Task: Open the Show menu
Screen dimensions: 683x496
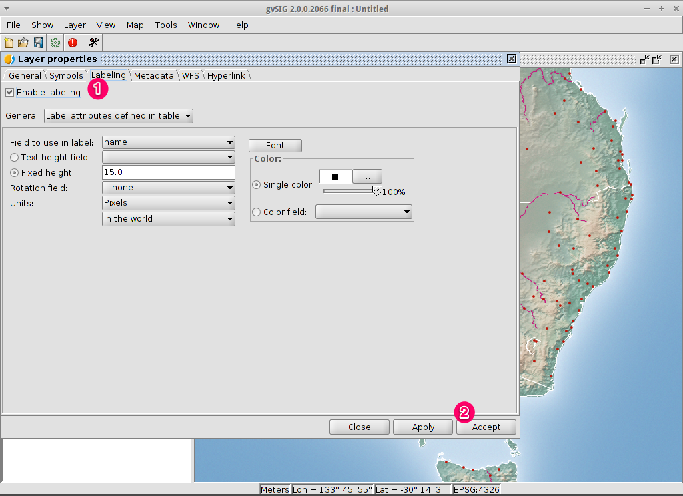Action: pyautogui.click(x=42, y=25)
